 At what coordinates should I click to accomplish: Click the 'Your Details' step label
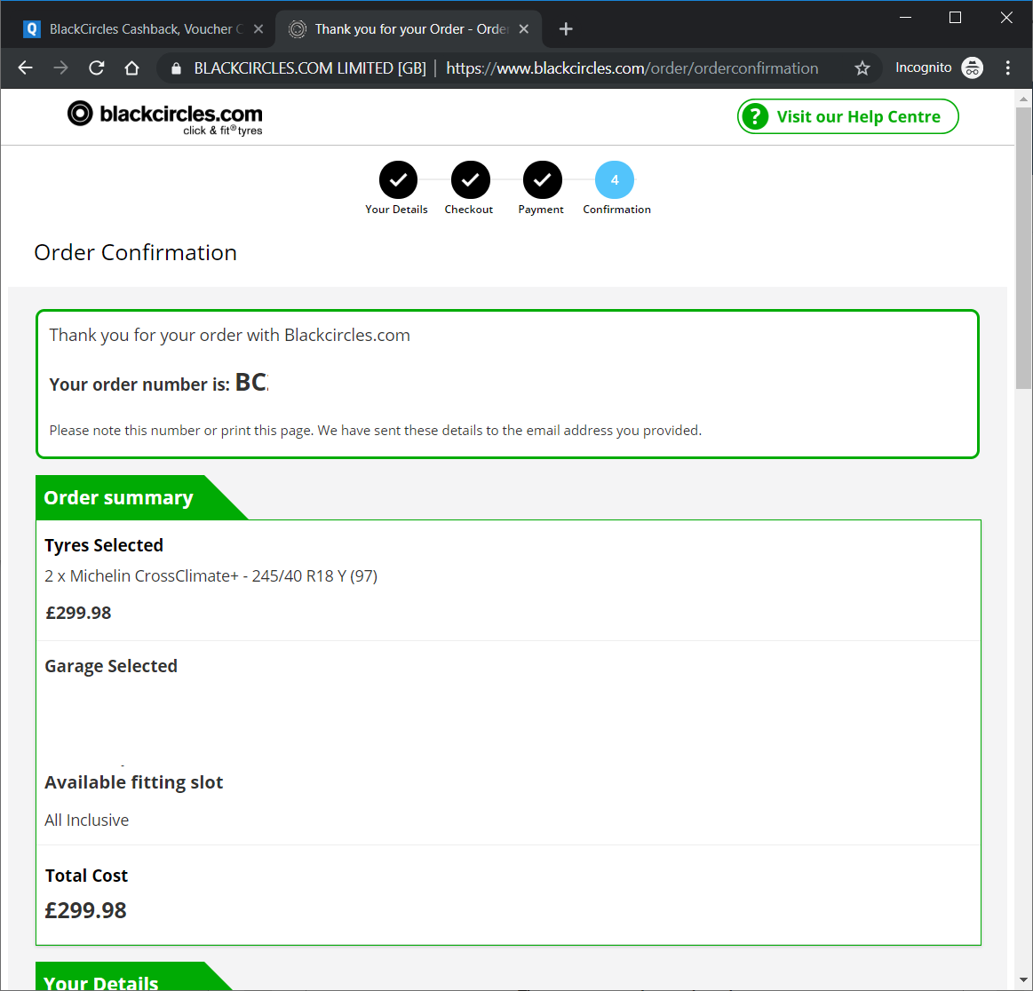tap(397, 210)
